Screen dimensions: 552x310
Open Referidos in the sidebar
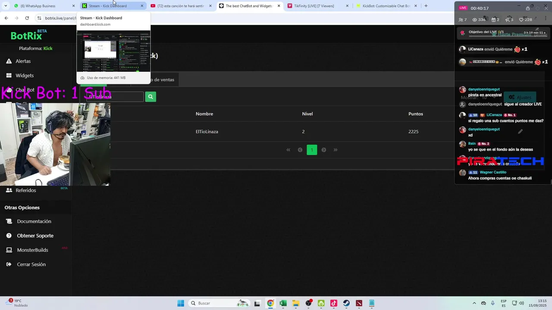[x=26, y=190]
